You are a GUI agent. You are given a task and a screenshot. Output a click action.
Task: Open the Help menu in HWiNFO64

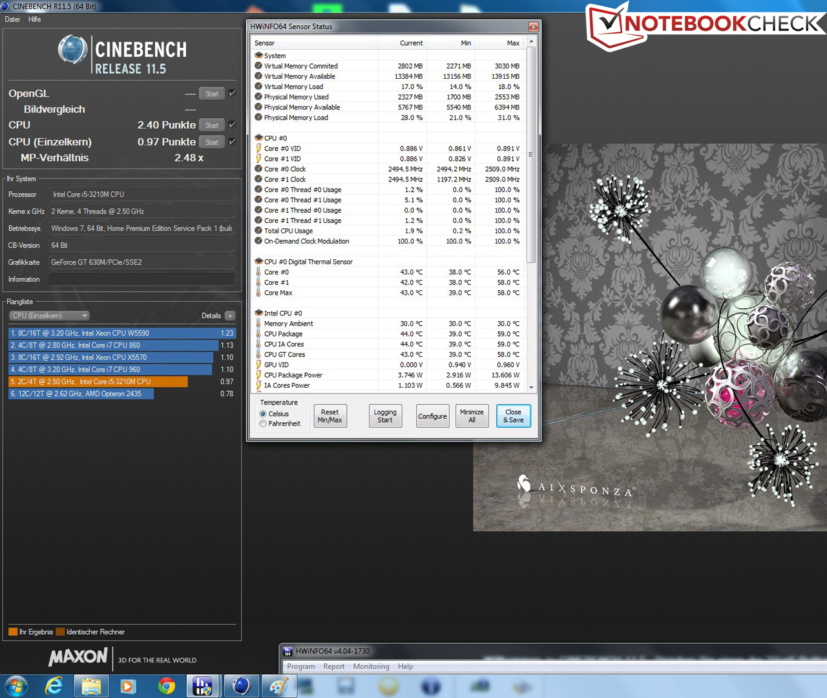tap(406, 666)
